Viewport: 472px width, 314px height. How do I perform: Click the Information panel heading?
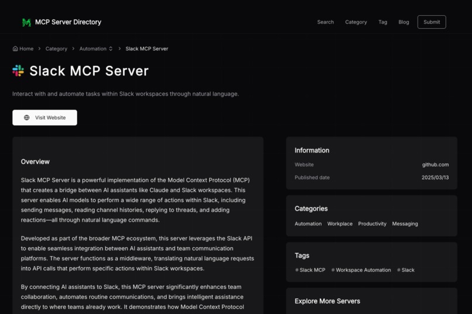(x=312, y=150)
